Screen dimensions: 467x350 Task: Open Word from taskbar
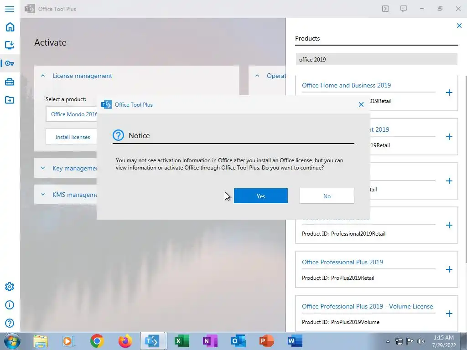click(295, 341)
